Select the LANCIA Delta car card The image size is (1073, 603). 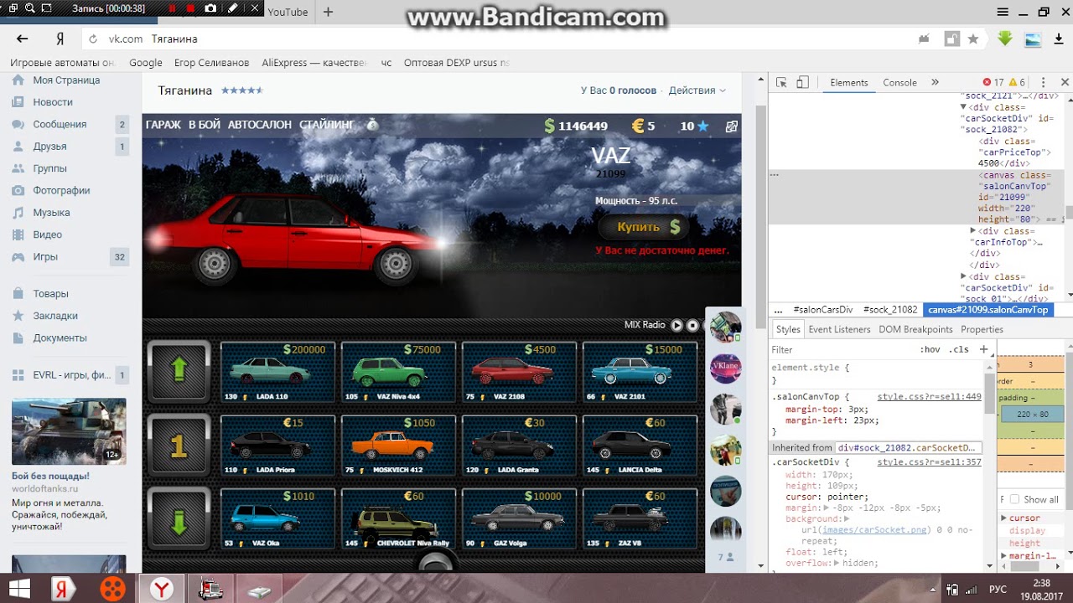[640, 446]
